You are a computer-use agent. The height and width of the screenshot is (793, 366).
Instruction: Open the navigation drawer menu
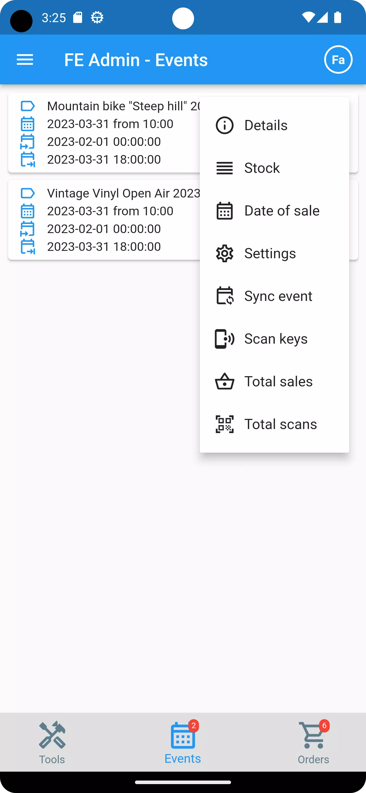coord(25,59)
